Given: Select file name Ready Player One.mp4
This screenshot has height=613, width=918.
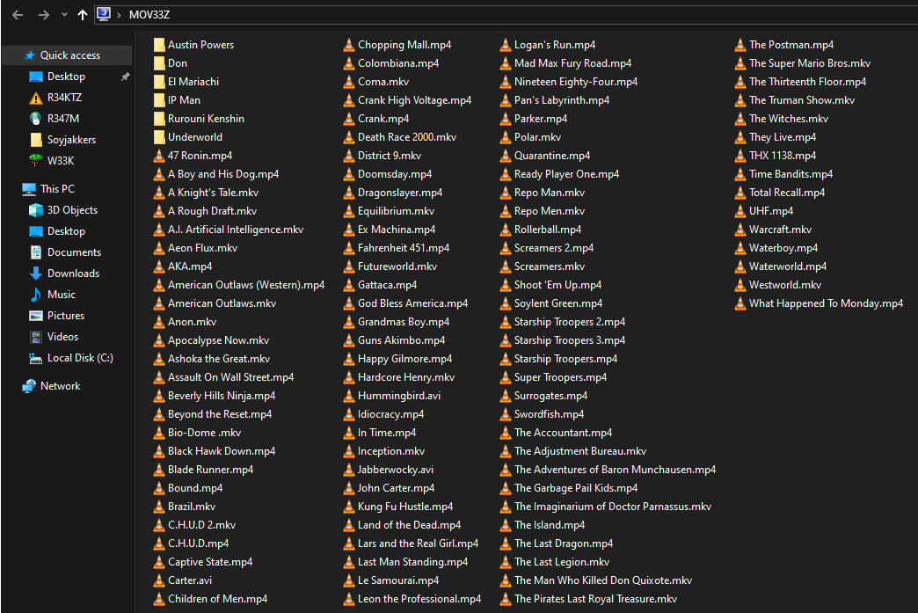Looking at the screenshot, I should click(566, 174).
